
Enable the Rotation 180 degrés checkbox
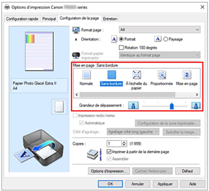(121, 48)
